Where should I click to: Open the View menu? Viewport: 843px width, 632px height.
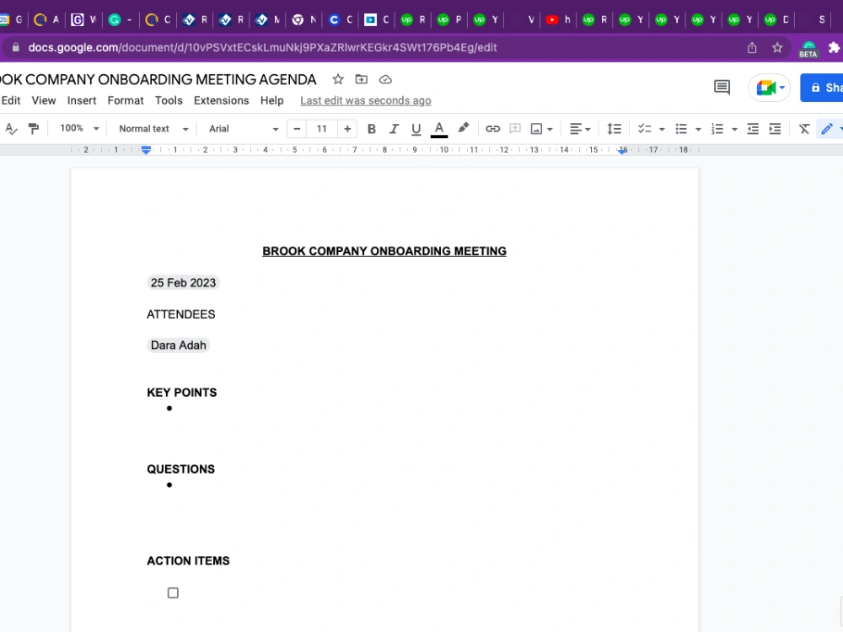click(44, 100)
